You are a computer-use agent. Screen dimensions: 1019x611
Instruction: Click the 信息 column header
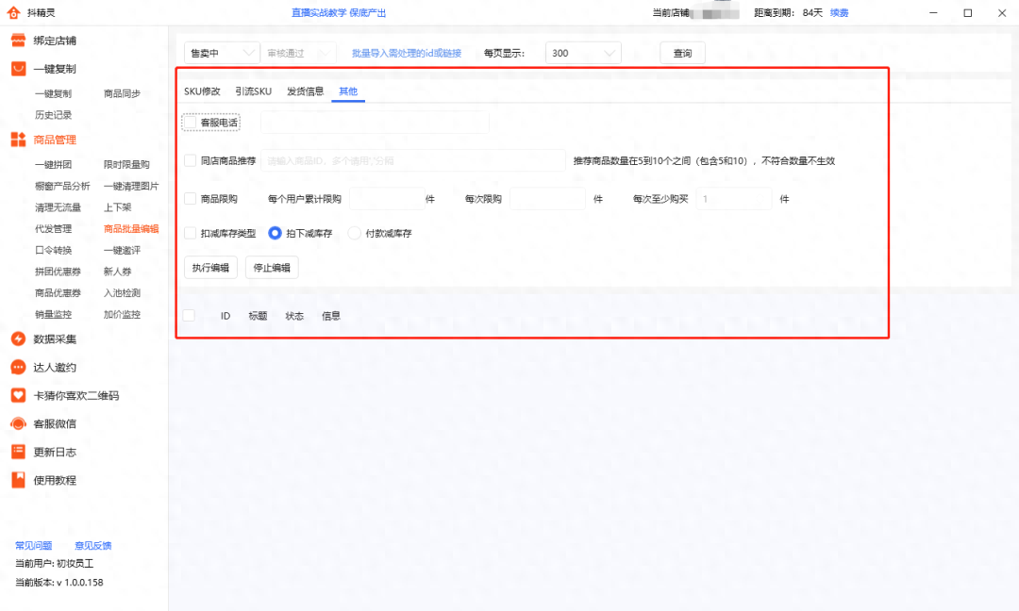pyautogui.click(x=331, y=316)
